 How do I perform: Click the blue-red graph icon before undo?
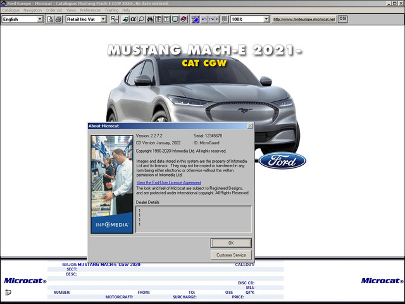coord(196,20)
